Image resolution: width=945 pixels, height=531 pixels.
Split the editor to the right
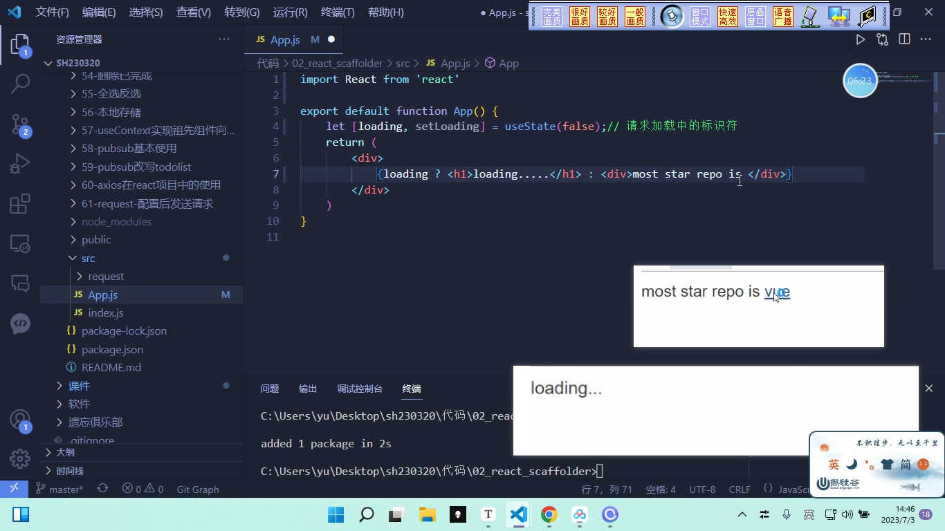(904, 39)
